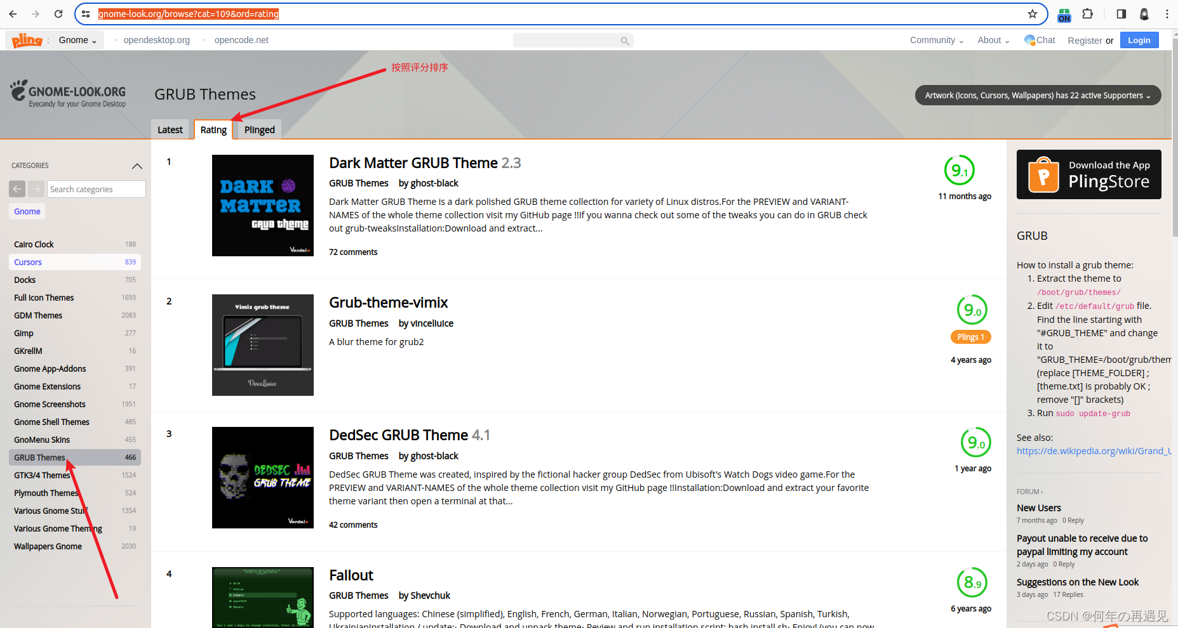Reload the page with the refresh icon

58,14
